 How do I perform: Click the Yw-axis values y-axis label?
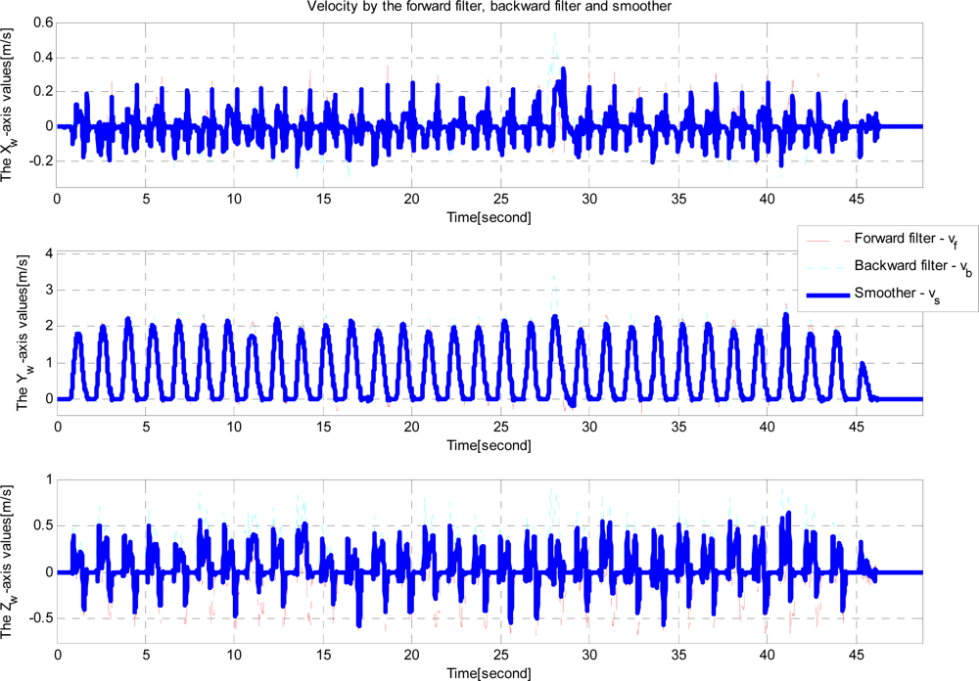23,333
